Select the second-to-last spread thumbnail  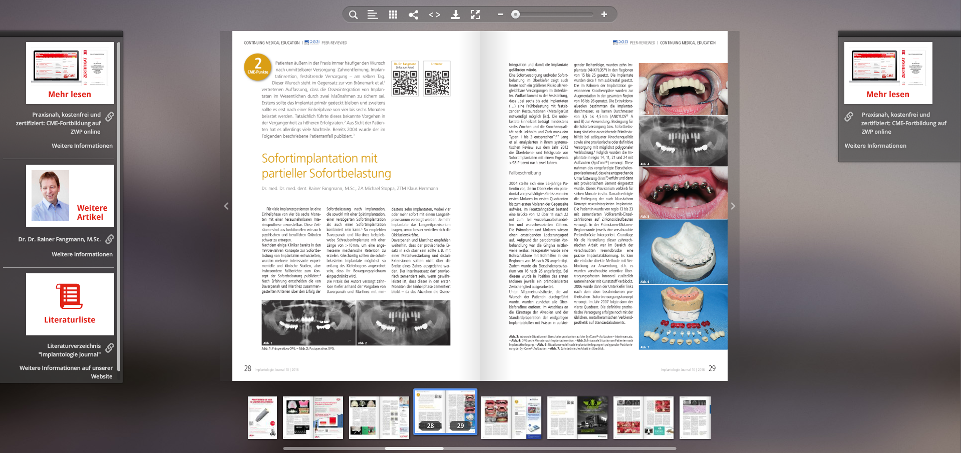coord(644,418)
